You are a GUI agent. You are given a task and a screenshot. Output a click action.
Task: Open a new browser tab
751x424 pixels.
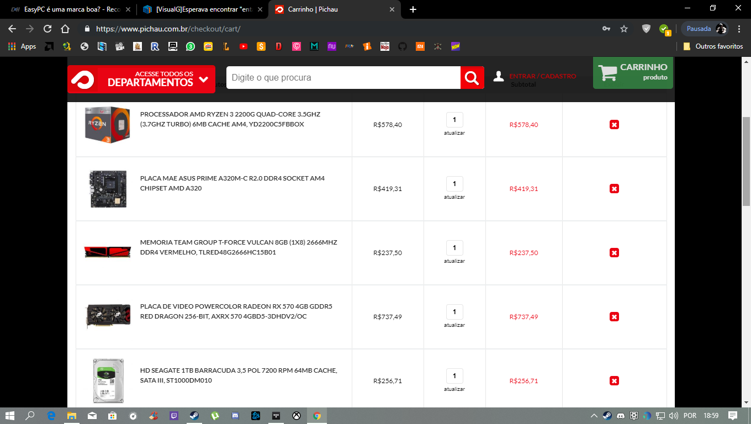click(413, 9)
